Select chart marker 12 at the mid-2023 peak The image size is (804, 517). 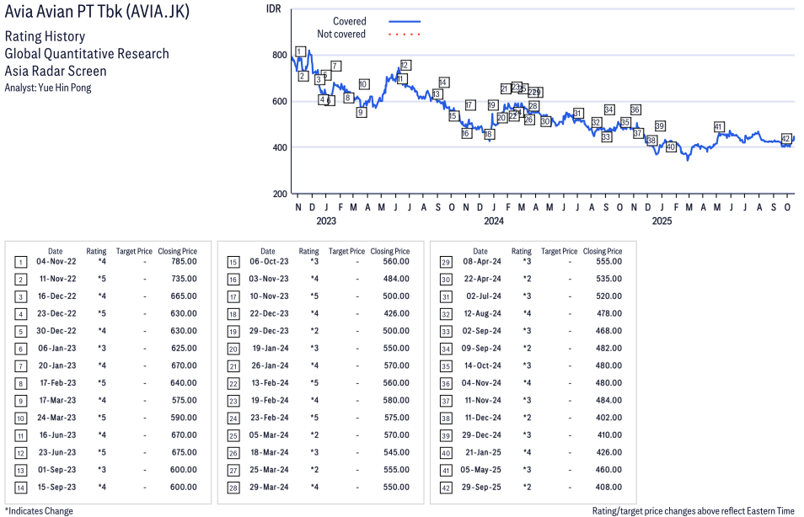point(405,65)
